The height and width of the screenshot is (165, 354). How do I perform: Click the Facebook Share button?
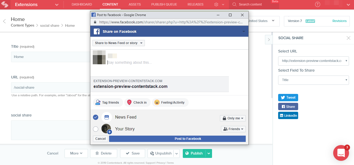coord(288,107)
